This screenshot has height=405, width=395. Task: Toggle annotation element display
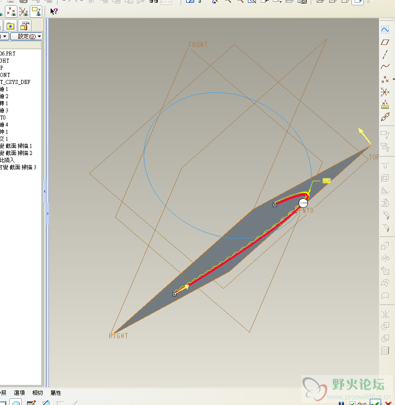pyautogui.click(x=36, y=12)
